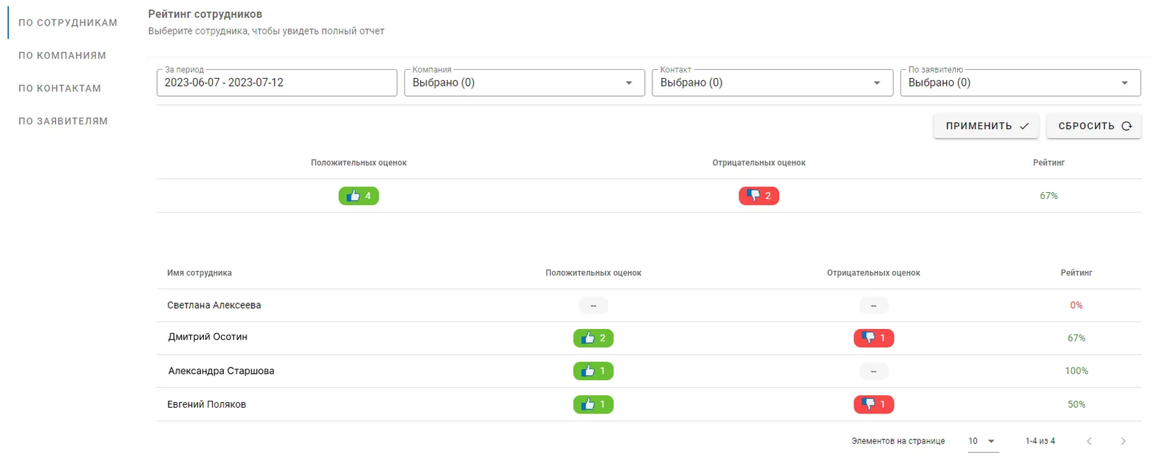Switch to the По заявителям tab
The height and width of the screenshot is (463, 1161).
[63, 121]
